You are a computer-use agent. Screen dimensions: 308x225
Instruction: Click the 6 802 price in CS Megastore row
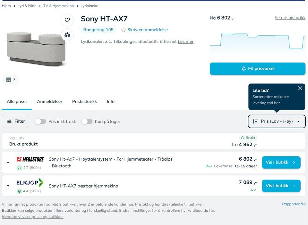(248, 159)
